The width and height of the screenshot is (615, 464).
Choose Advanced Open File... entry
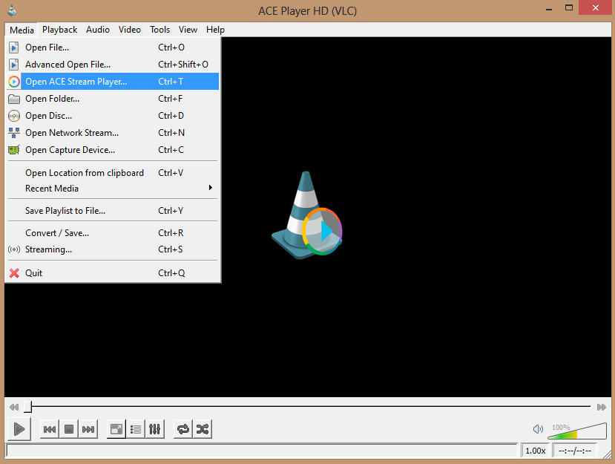click(113, 65)
